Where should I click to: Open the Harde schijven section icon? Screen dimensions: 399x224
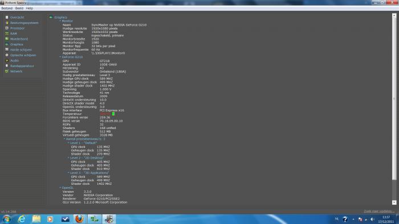pyautogui.click(x=7, y=49)
